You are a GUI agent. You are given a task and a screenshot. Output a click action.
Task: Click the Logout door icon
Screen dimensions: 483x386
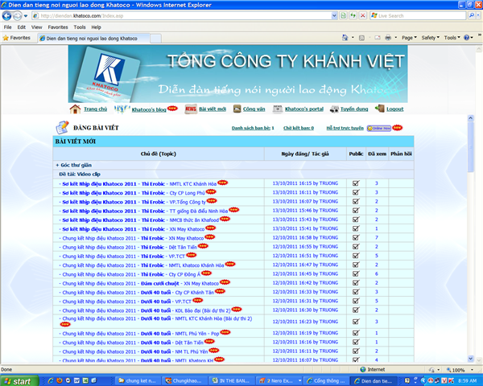(x=378, y=109)
